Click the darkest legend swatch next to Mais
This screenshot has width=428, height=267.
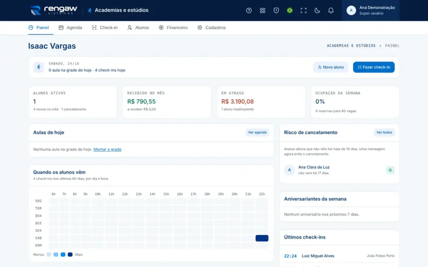(x=70, y=254)
